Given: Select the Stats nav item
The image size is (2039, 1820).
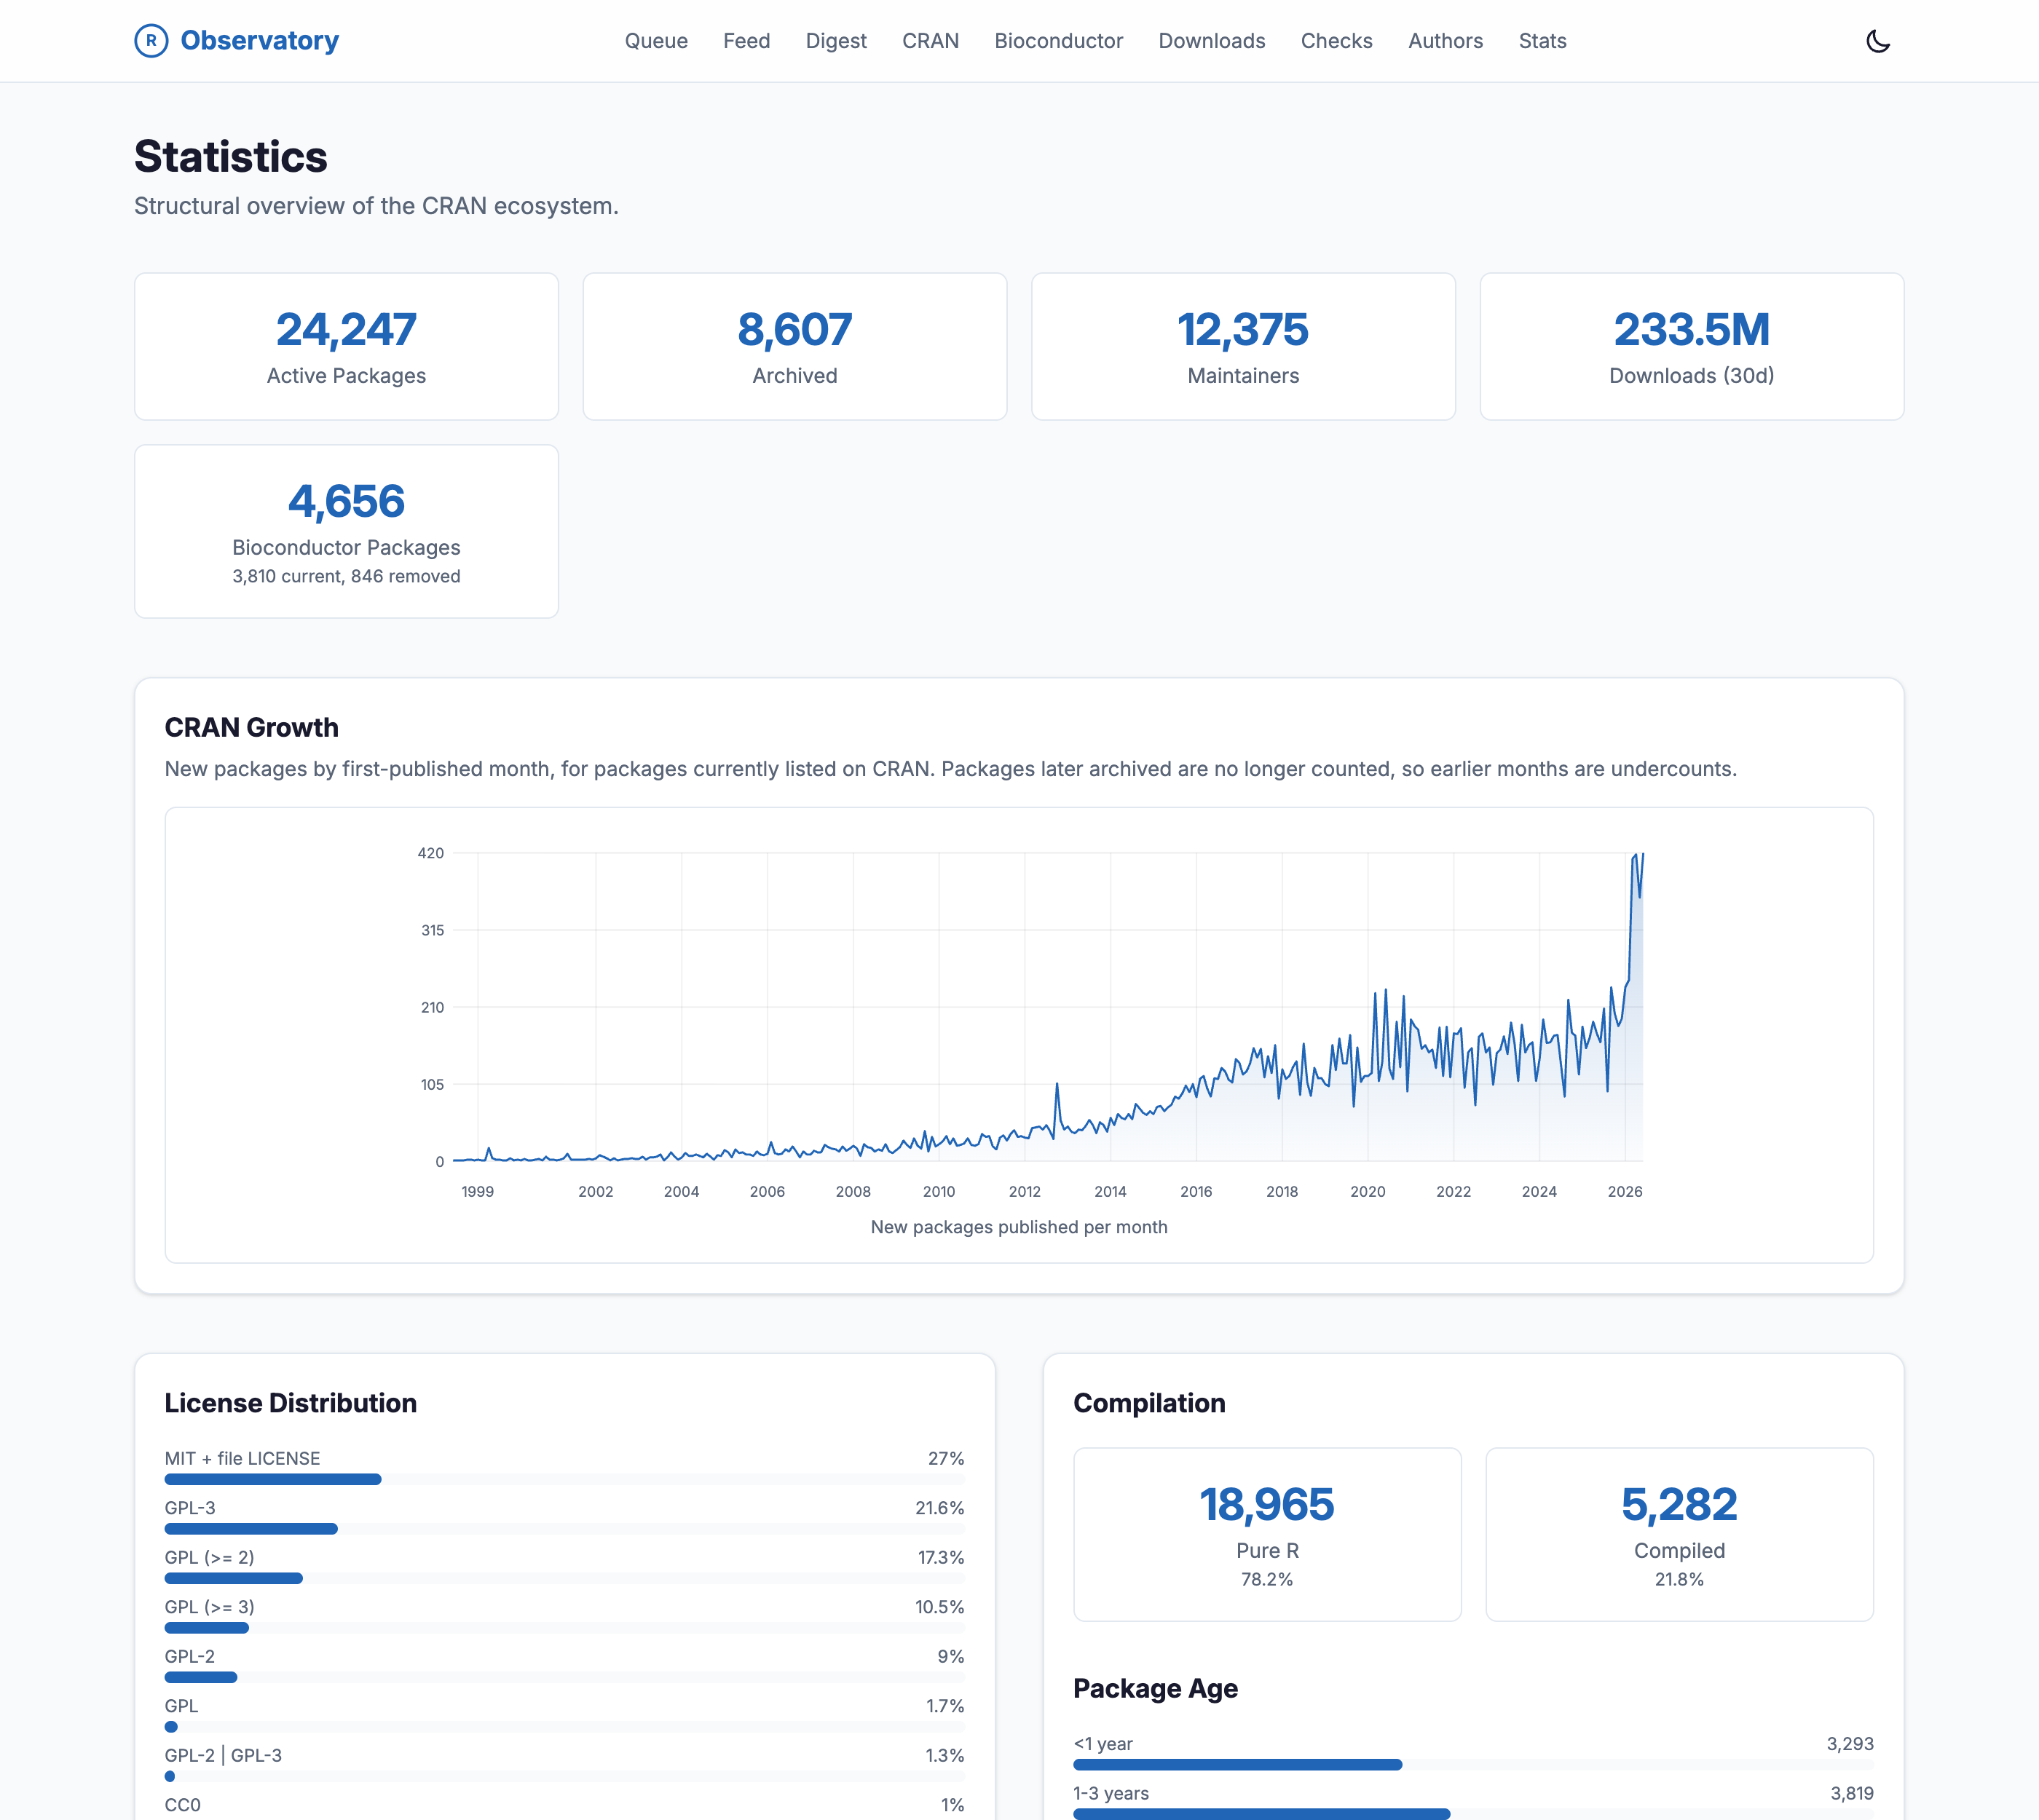Looking at the screenshot, I should click(x=1543, y=41).
